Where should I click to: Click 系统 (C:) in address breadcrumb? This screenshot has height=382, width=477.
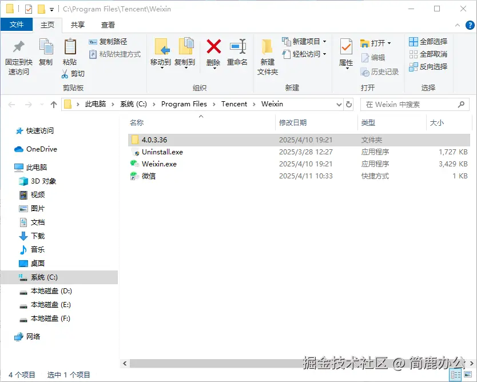tap(133, 104)
